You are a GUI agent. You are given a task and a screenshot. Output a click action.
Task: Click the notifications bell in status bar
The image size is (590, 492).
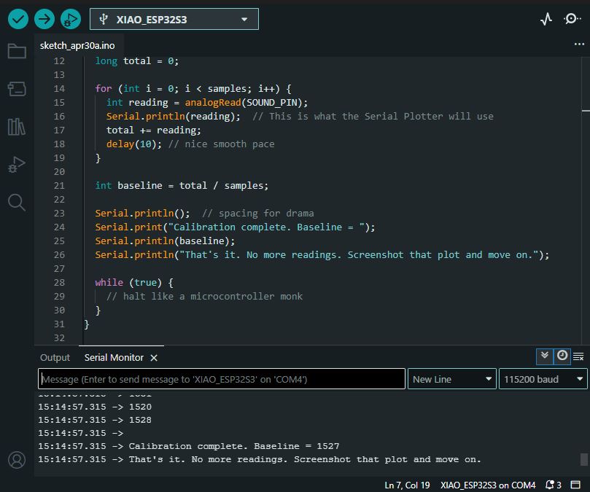coord(554,485)
